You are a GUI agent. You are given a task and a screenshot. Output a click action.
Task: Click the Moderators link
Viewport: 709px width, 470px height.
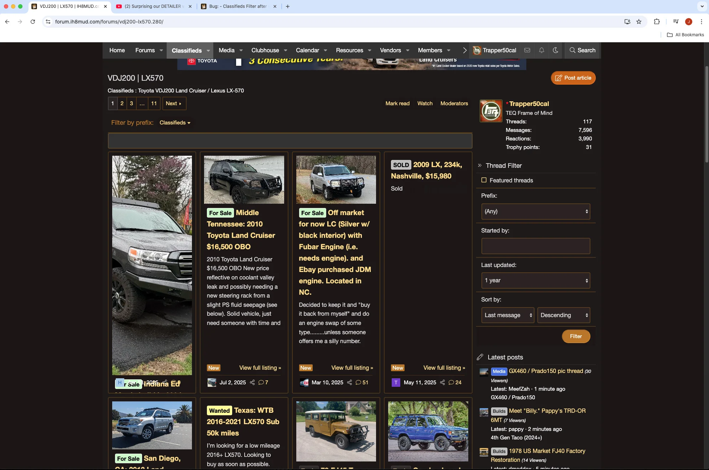(x=454, y=103)
